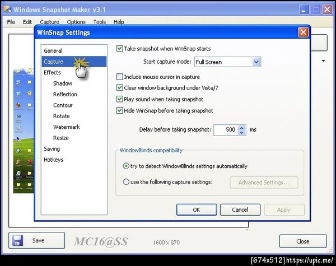Select Effects in settings list

(x=74, y=72)
